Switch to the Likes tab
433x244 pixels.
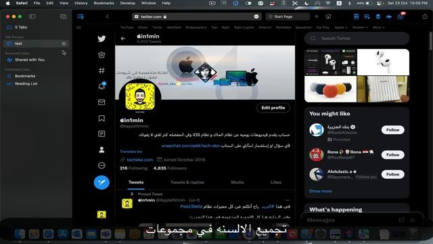pyautogui.click(x=276, y=182)
